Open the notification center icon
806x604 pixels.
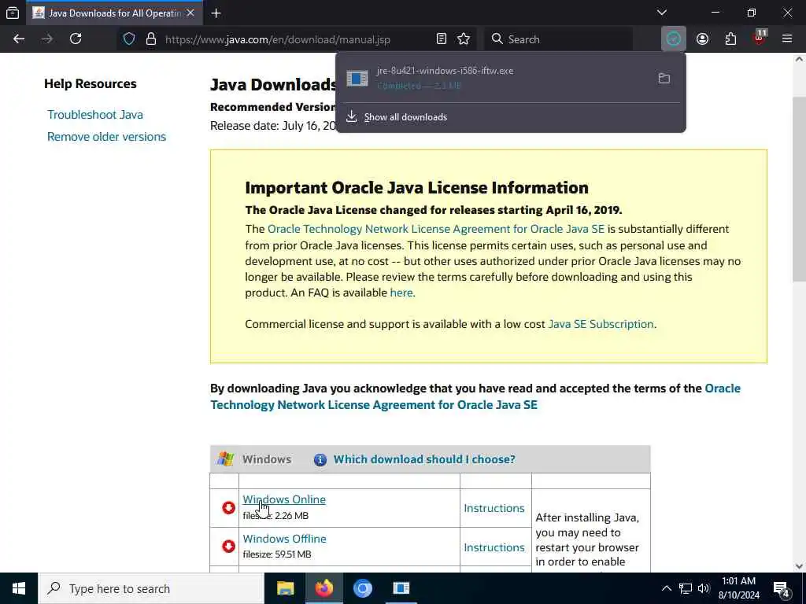pyautogui.click(x=782, y=588)
